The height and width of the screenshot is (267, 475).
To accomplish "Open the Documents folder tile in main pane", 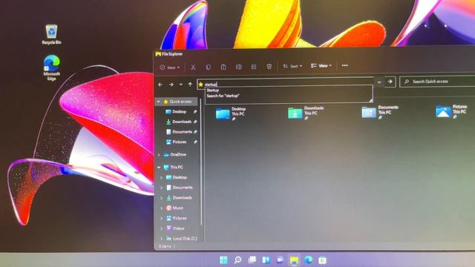I will [x=380, y=112].
